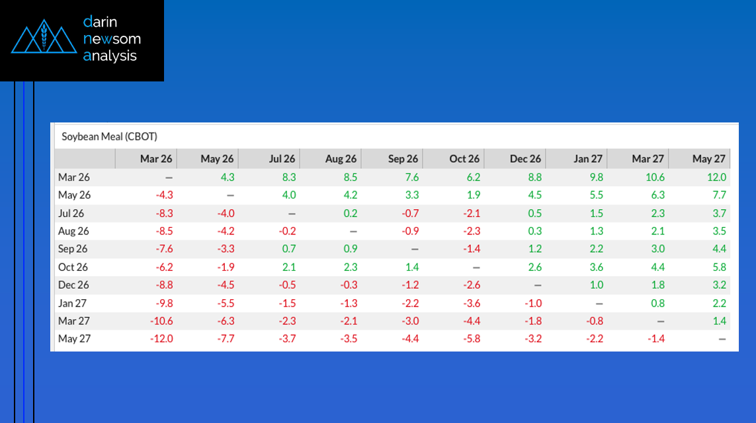Click the 'Oct 26' column header
The height and width of the screenshot is (423, 756).
[x=464, y=159]
